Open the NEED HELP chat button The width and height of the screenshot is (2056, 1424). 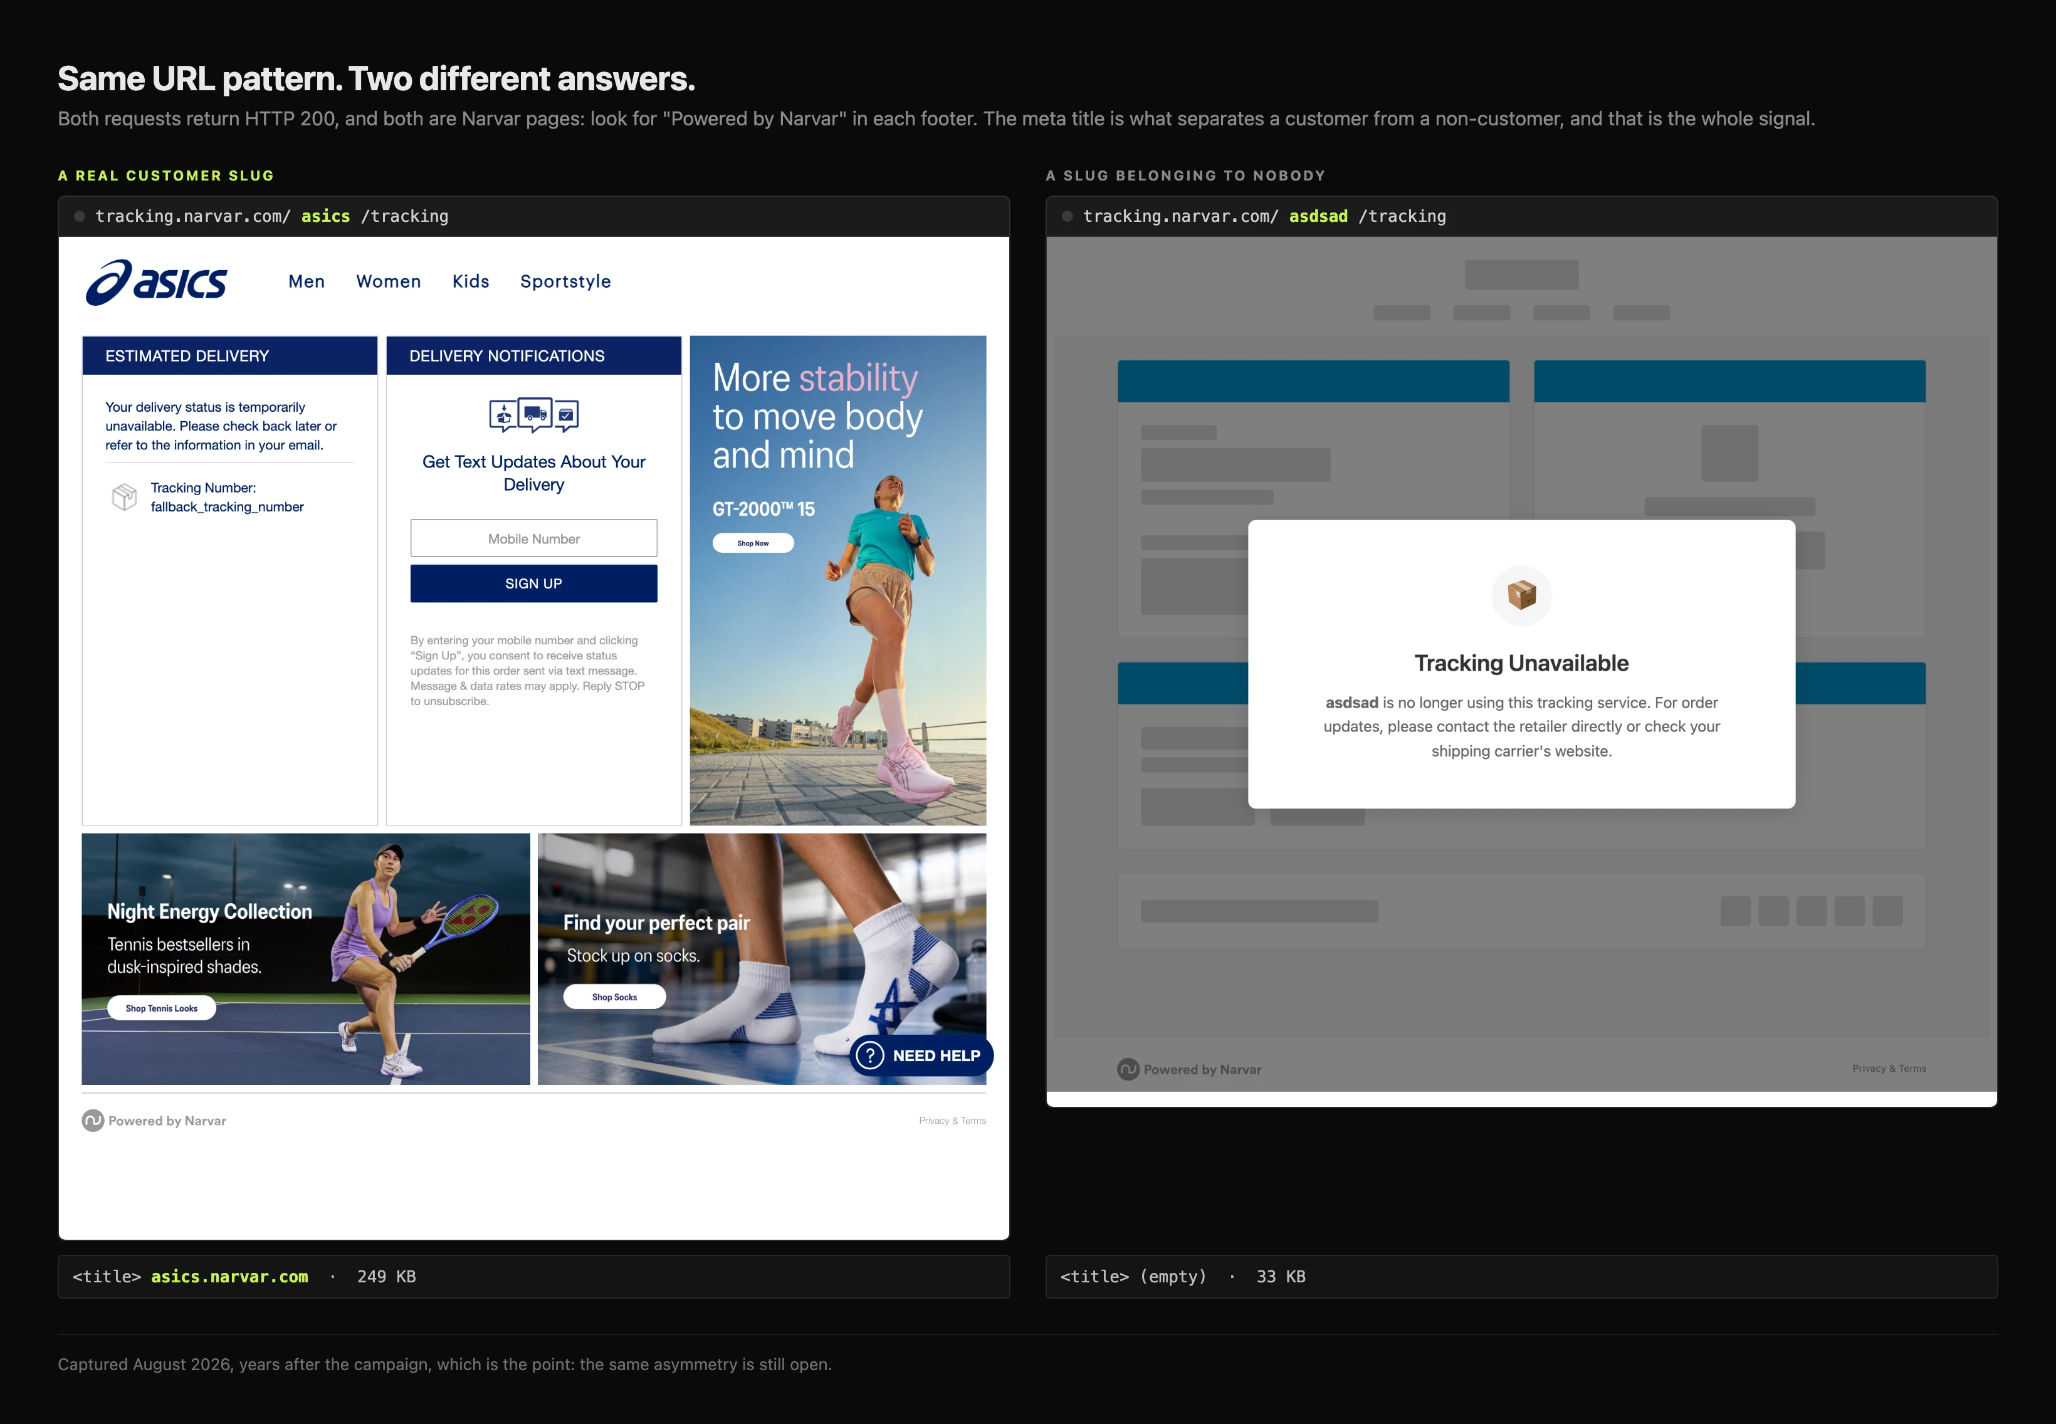click(x=921, y=1055)
